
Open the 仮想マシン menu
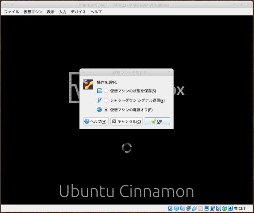point(33,12)
